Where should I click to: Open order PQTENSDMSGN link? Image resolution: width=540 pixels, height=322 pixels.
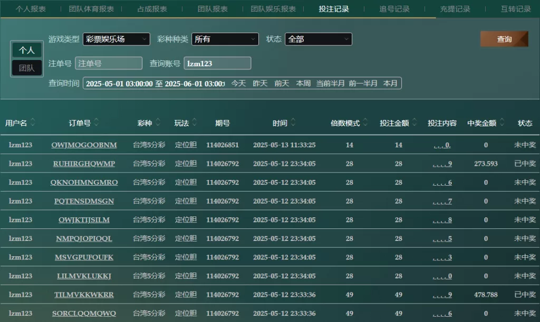point(84,201)
